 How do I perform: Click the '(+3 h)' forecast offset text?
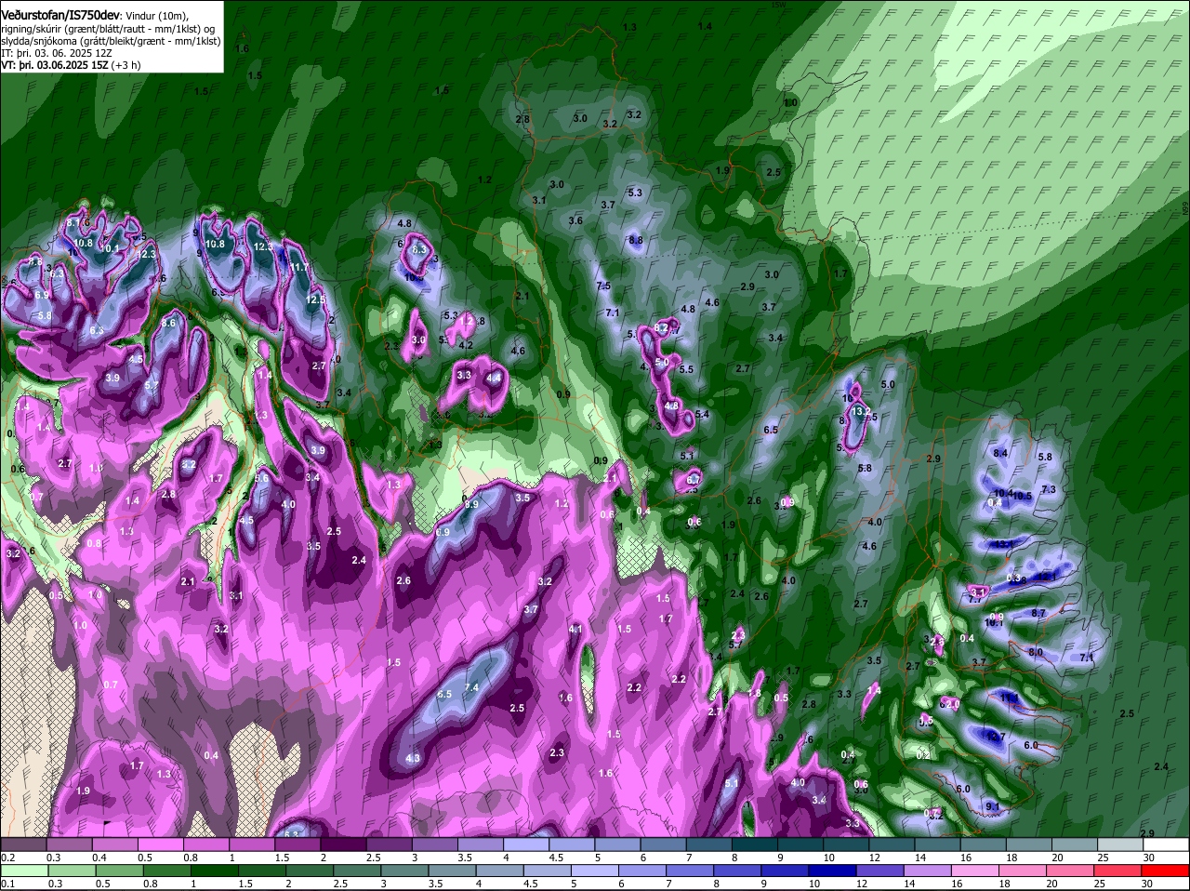pyautogui.click(x=126, y=65)
